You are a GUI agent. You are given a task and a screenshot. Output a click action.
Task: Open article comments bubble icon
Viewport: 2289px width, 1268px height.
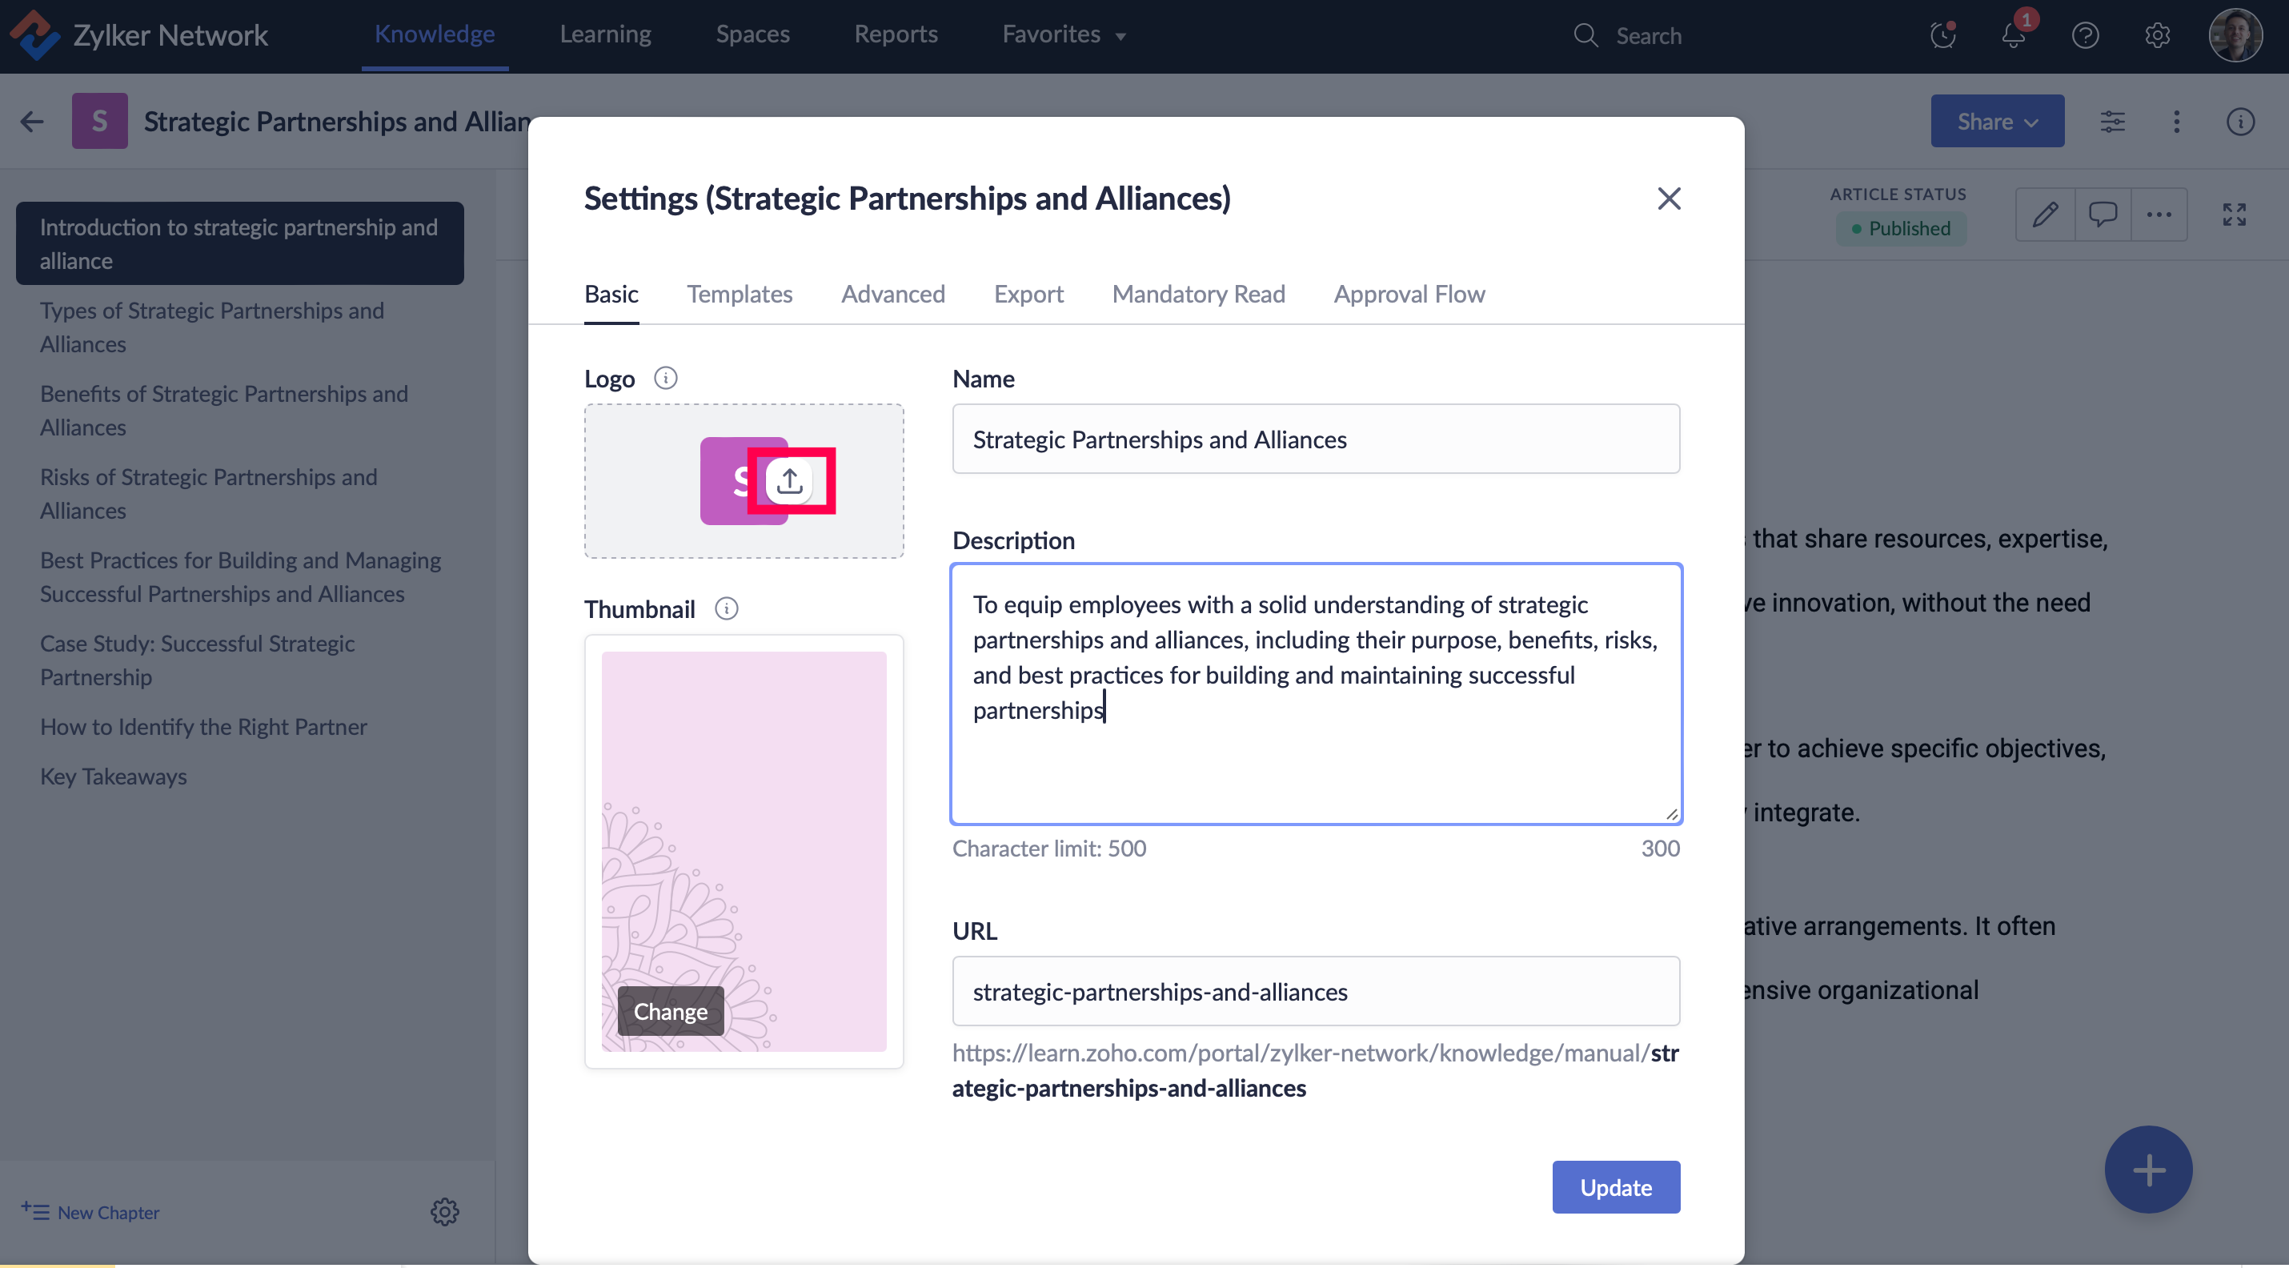coord(2103,215)
